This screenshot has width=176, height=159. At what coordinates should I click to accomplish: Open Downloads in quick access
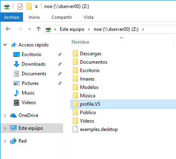(34, 64)
